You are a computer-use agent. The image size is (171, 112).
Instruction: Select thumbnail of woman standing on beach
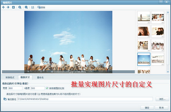click(144, 17)
